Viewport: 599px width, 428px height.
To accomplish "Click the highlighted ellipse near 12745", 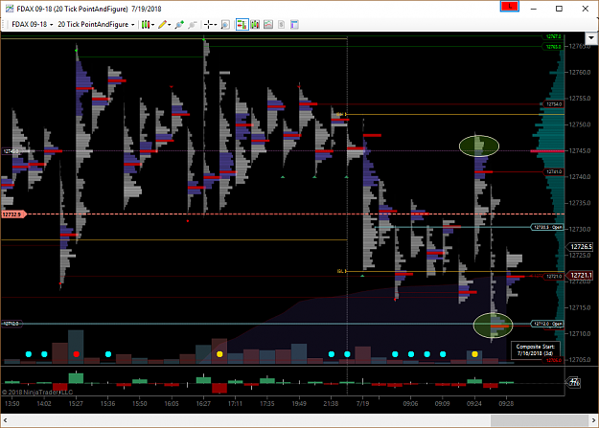I will (x=479, y=146).
